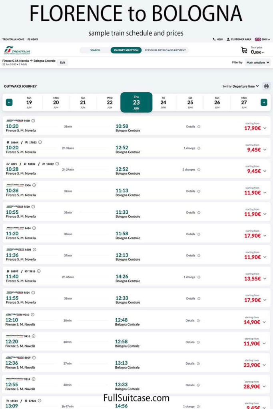The image size is (273, 409).
Task: Click the Trenitalia logo
Action: coord(17,50)
